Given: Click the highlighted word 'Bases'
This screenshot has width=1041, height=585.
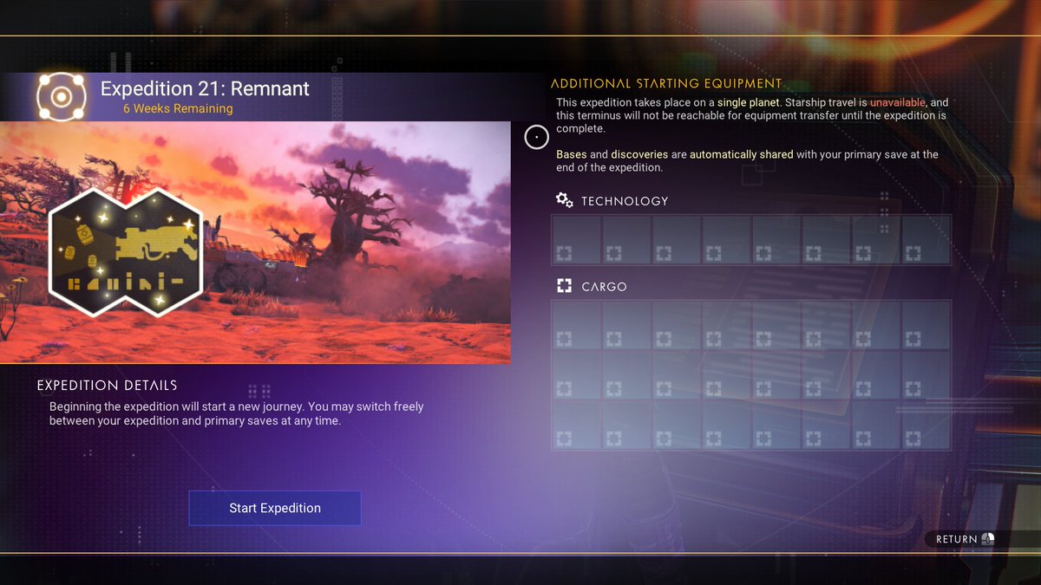Looking at the screenshot, I should click(572, 154).
